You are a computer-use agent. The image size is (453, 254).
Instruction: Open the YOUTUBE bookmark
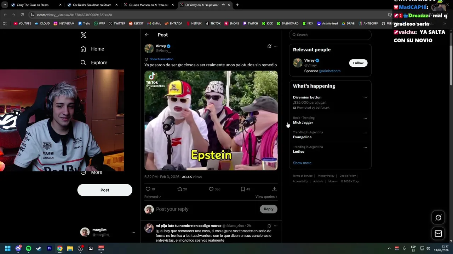pyautogui.click(x=23, y=24)
